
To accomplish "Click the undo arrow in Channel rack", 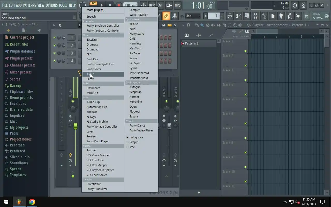I will coord(60,25).
